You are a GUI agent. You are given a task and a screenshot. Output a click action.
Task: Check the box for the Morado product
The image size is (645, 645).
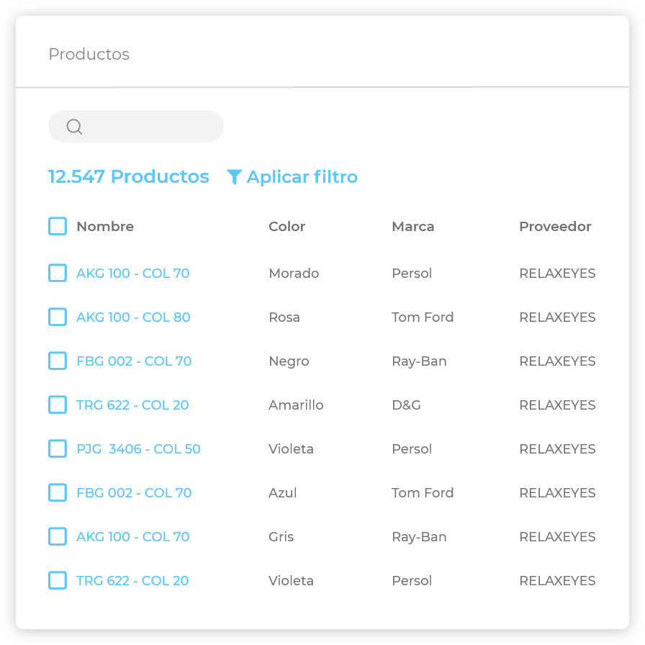click(58, 273)
